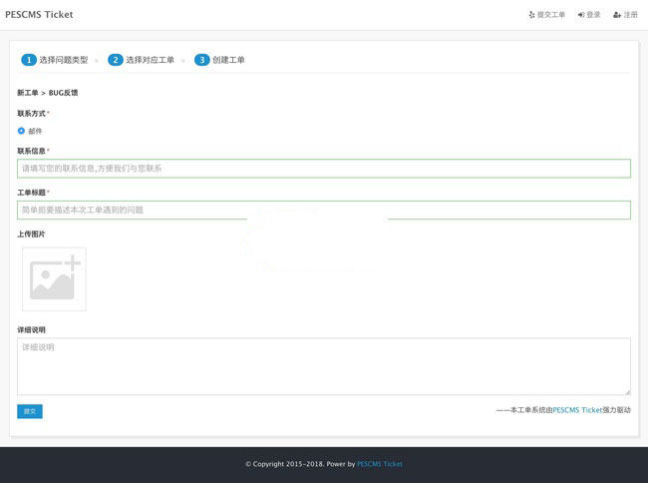
Task: Click the blue 提交 submit button
Action: 30,411
